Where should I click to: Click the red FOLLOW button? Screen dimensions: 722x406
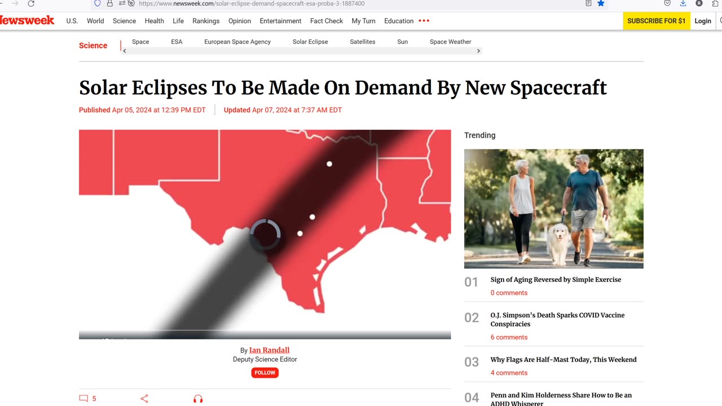(265, 373)
